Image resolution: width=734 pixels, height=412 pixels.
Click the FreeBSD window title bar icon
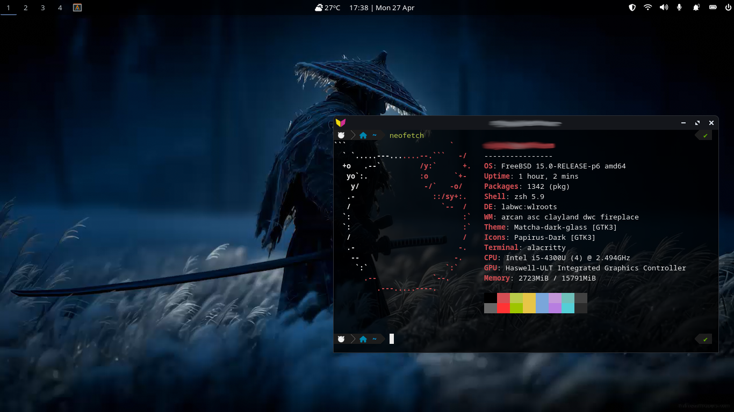point(340,122)
